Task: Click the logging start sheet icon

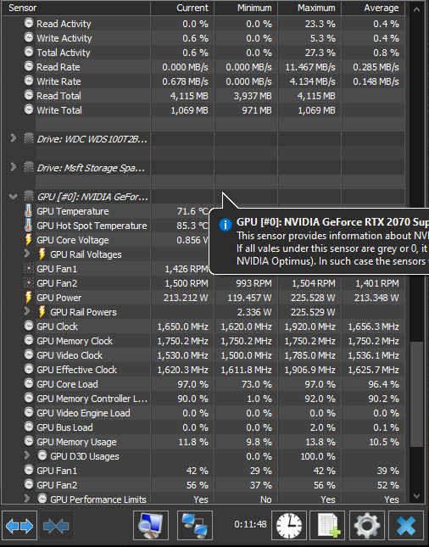Action: click(327, 525)
